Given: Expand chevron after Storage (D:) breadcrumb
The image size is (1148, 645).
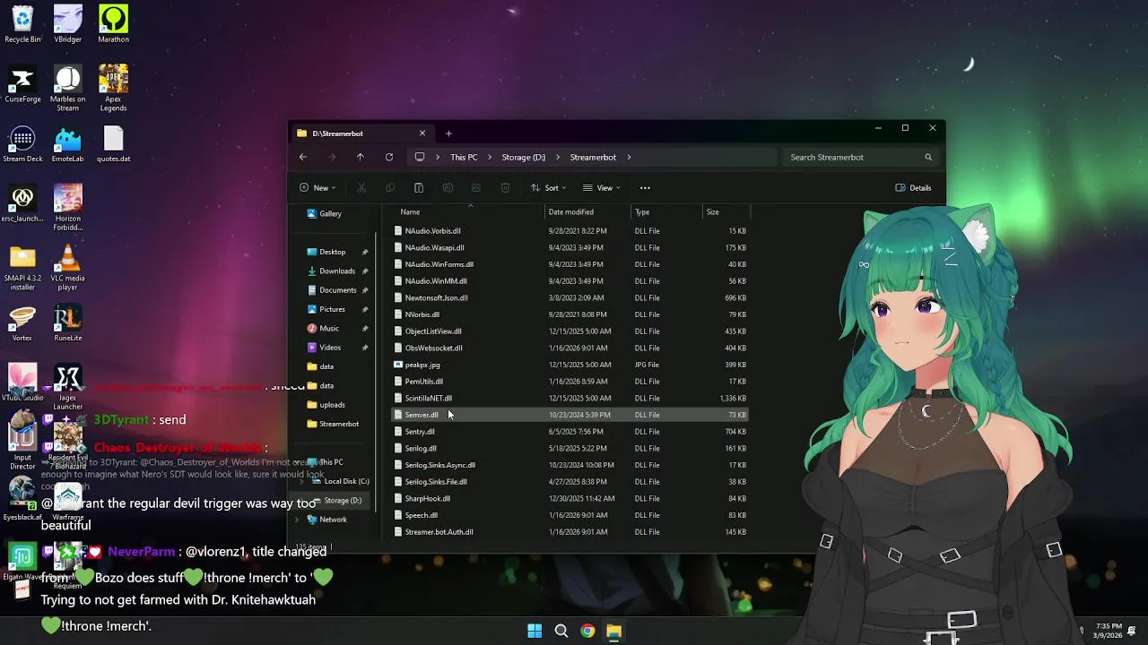Looking at the screenshot, I should pyautogui.click(x=557, y=158).
